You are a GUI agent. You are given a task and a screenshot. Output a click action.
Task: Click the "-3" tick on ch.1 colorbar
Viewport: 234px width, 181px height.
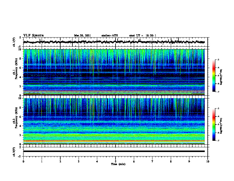point(218,59)
